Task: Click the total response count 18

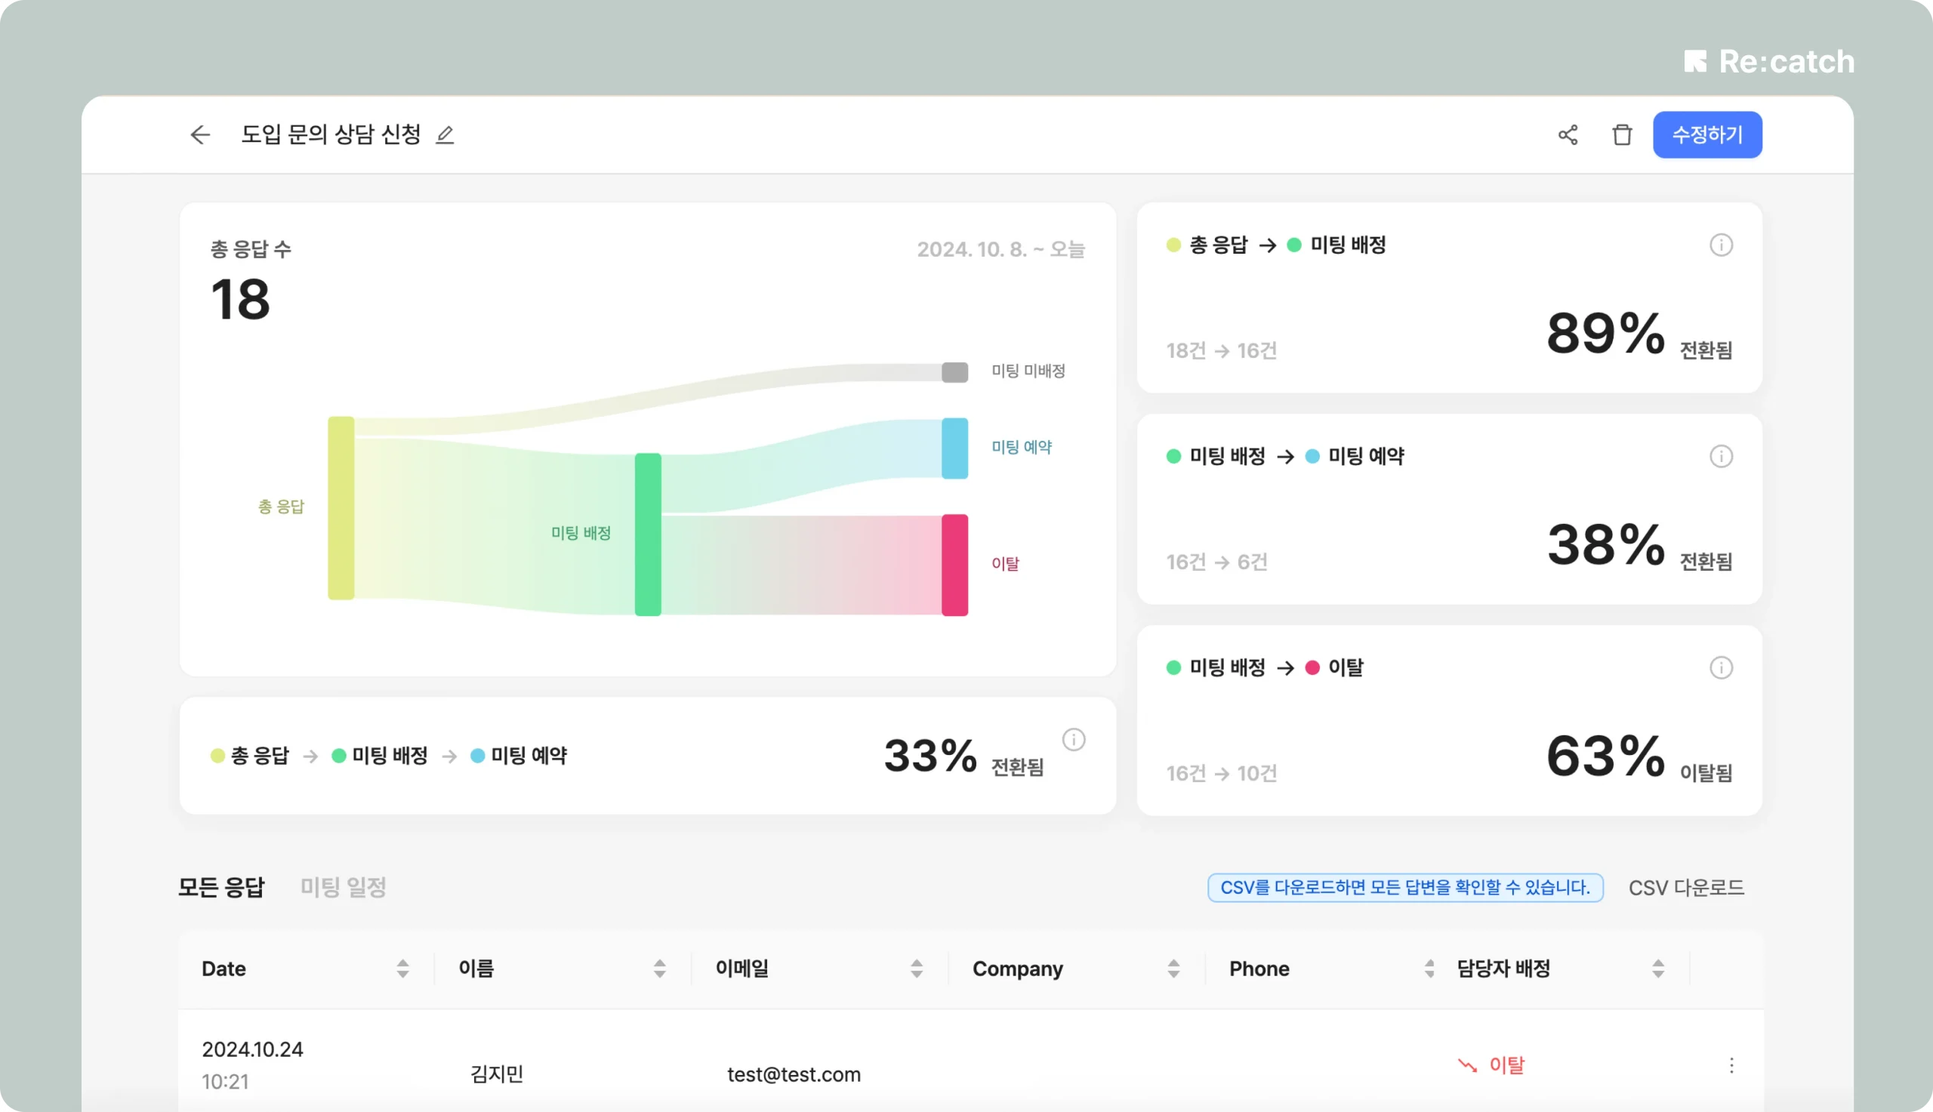Action: pyautogui.click(x=240, y=300)
